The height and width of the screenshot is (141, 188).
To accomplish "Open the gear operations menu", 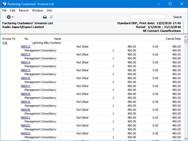I will (x=10, y=17).
